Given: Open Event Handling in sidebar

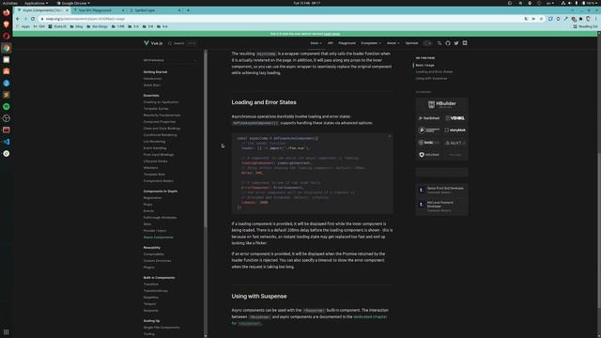Looking at the screenshot, I should (155, 148).
